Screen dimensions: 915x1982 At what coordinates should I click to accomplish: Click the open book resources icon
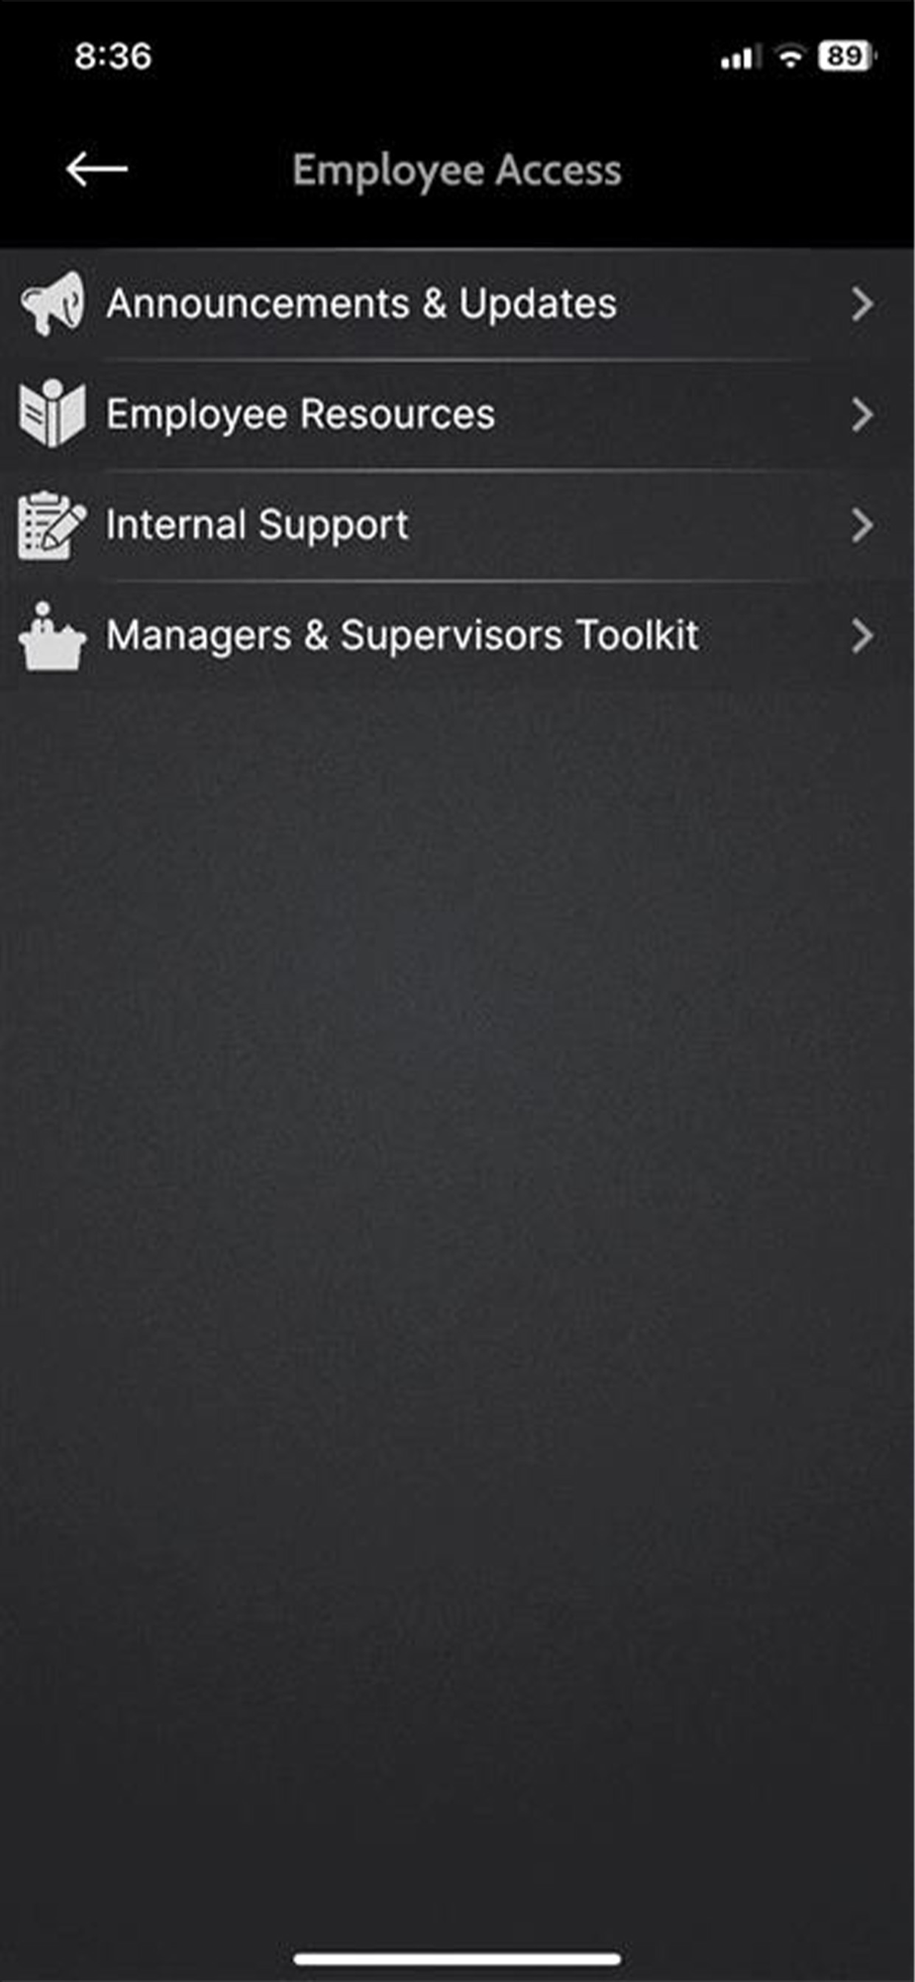click(x=51, y=413)
